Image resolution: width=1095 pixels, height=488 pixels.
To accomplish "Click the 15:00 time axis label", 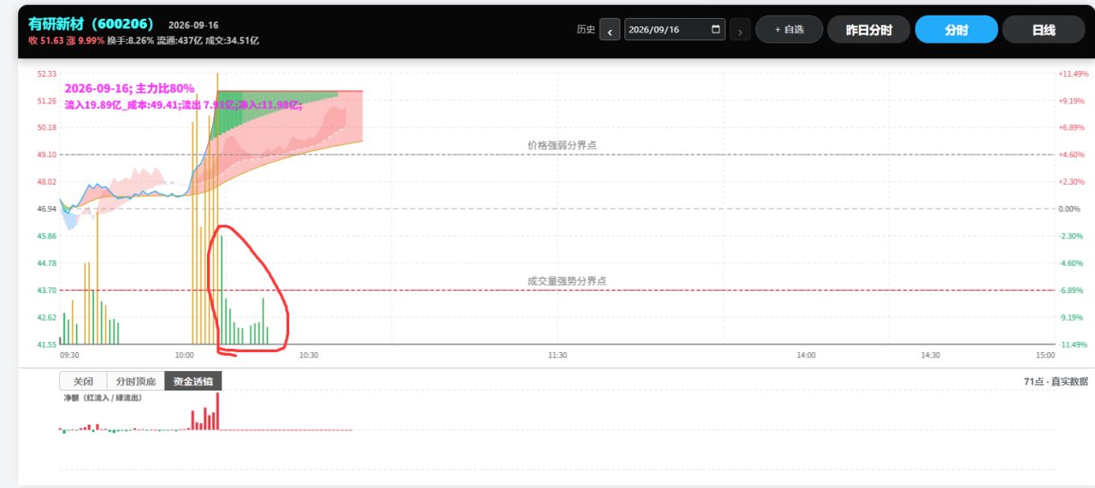I will click(1045, 355).
